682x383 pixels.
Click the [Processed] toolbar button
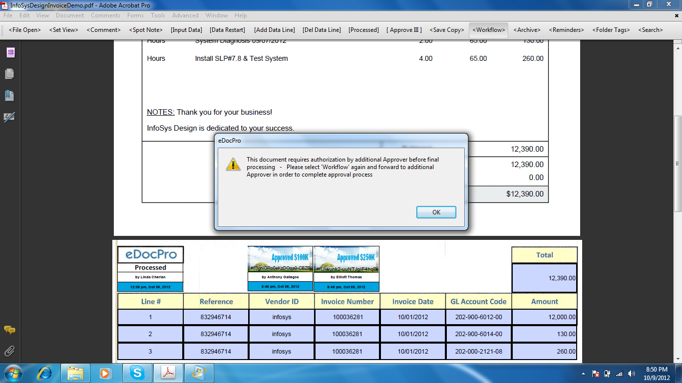(x=364, y=30)
